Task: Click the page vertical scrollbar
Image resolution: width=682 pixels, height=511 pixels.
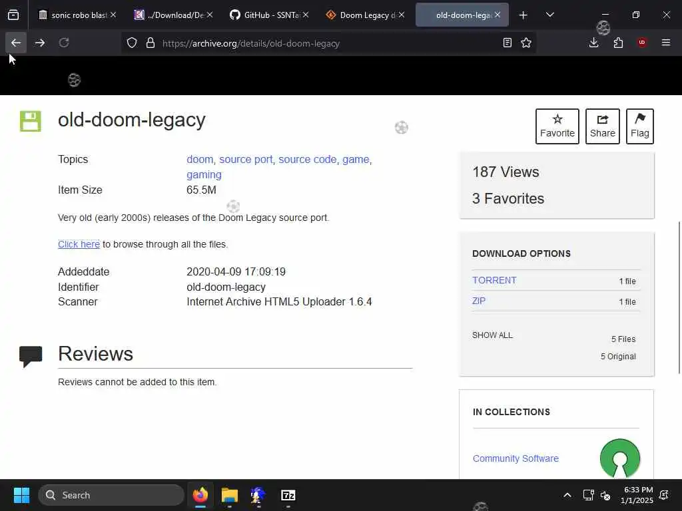Action: 679,297
